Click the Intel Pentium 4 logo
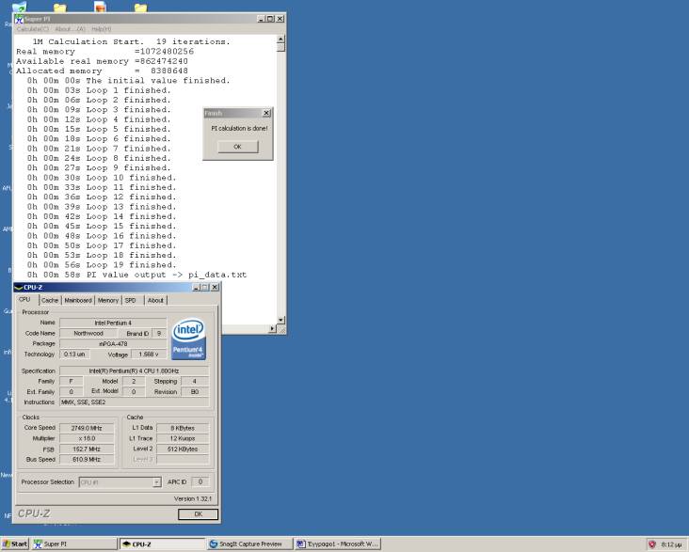 (x=189, y=339)
